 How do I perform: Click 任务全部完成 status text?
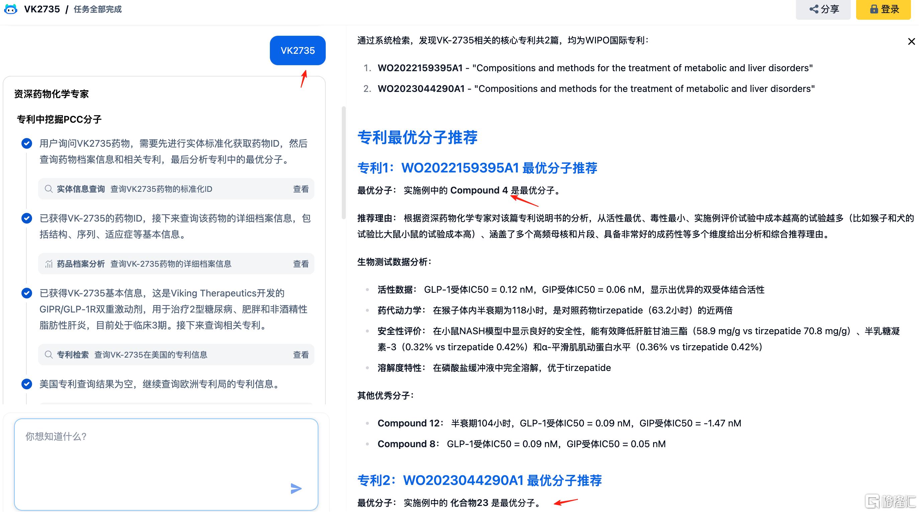(x=97, y=9)
